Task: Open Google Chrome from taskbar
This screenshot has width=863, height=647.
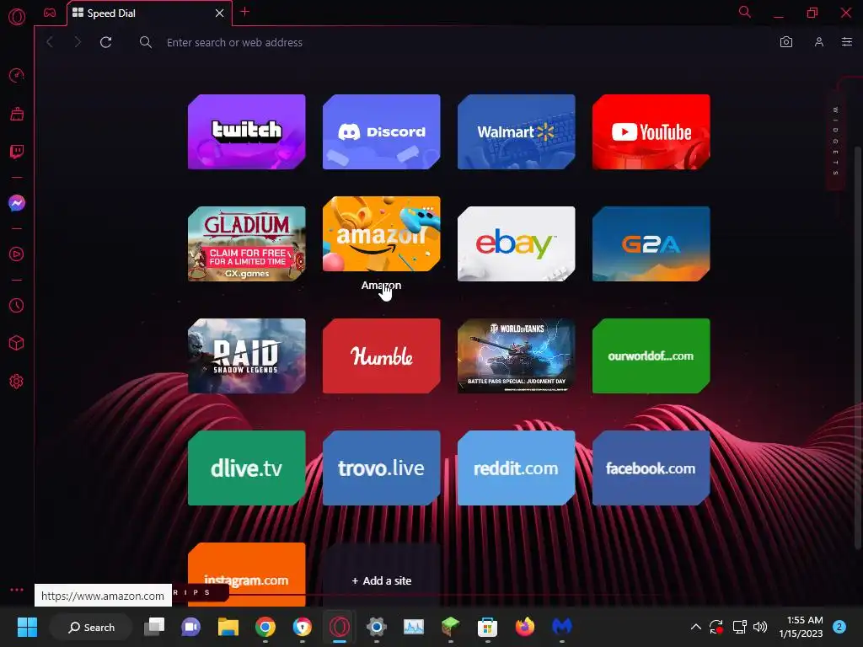Action: pyautogui.click(x=265, y=627)
